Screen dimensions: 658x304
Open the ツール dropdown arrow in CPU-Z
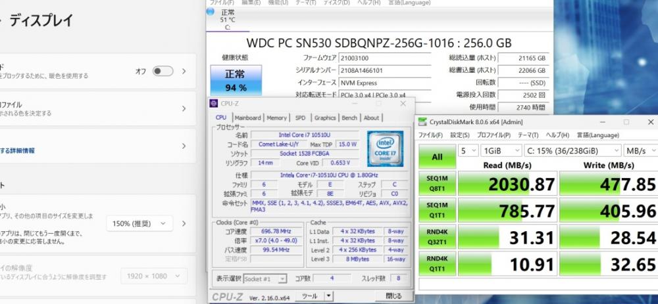click(x=328, y=296)
